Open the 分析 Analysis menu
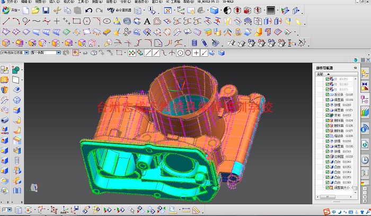 pyautogui.click(x=126, y=2)
